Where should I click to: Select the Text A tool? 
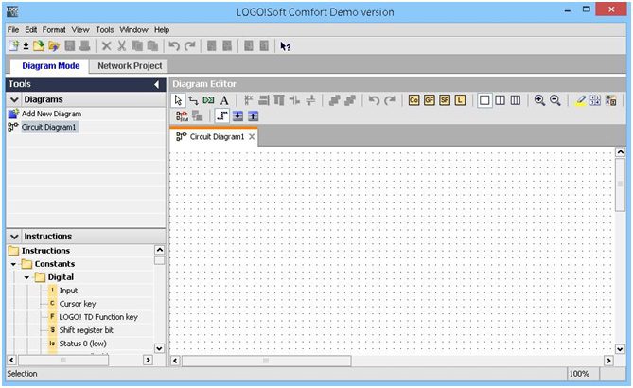tap(224, 100)
